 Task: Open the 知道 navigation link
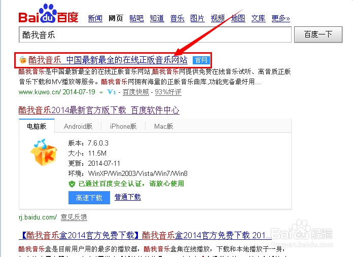point(157,18)
